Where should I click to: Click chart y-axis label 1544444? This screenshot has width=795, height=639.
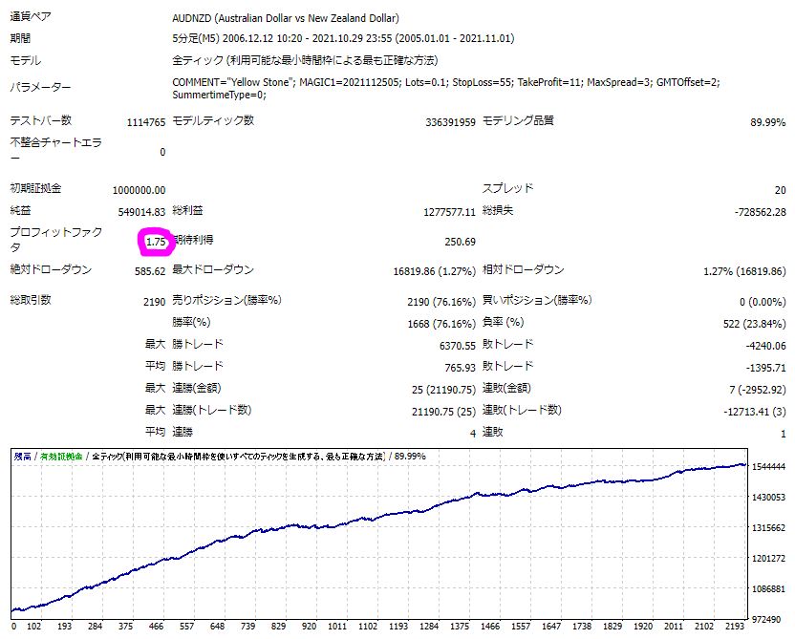tap(768, 467)
